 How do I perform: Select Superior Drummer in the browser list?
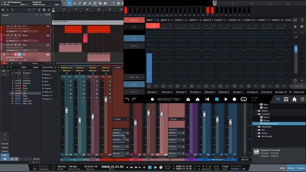[x=279, y=124]
